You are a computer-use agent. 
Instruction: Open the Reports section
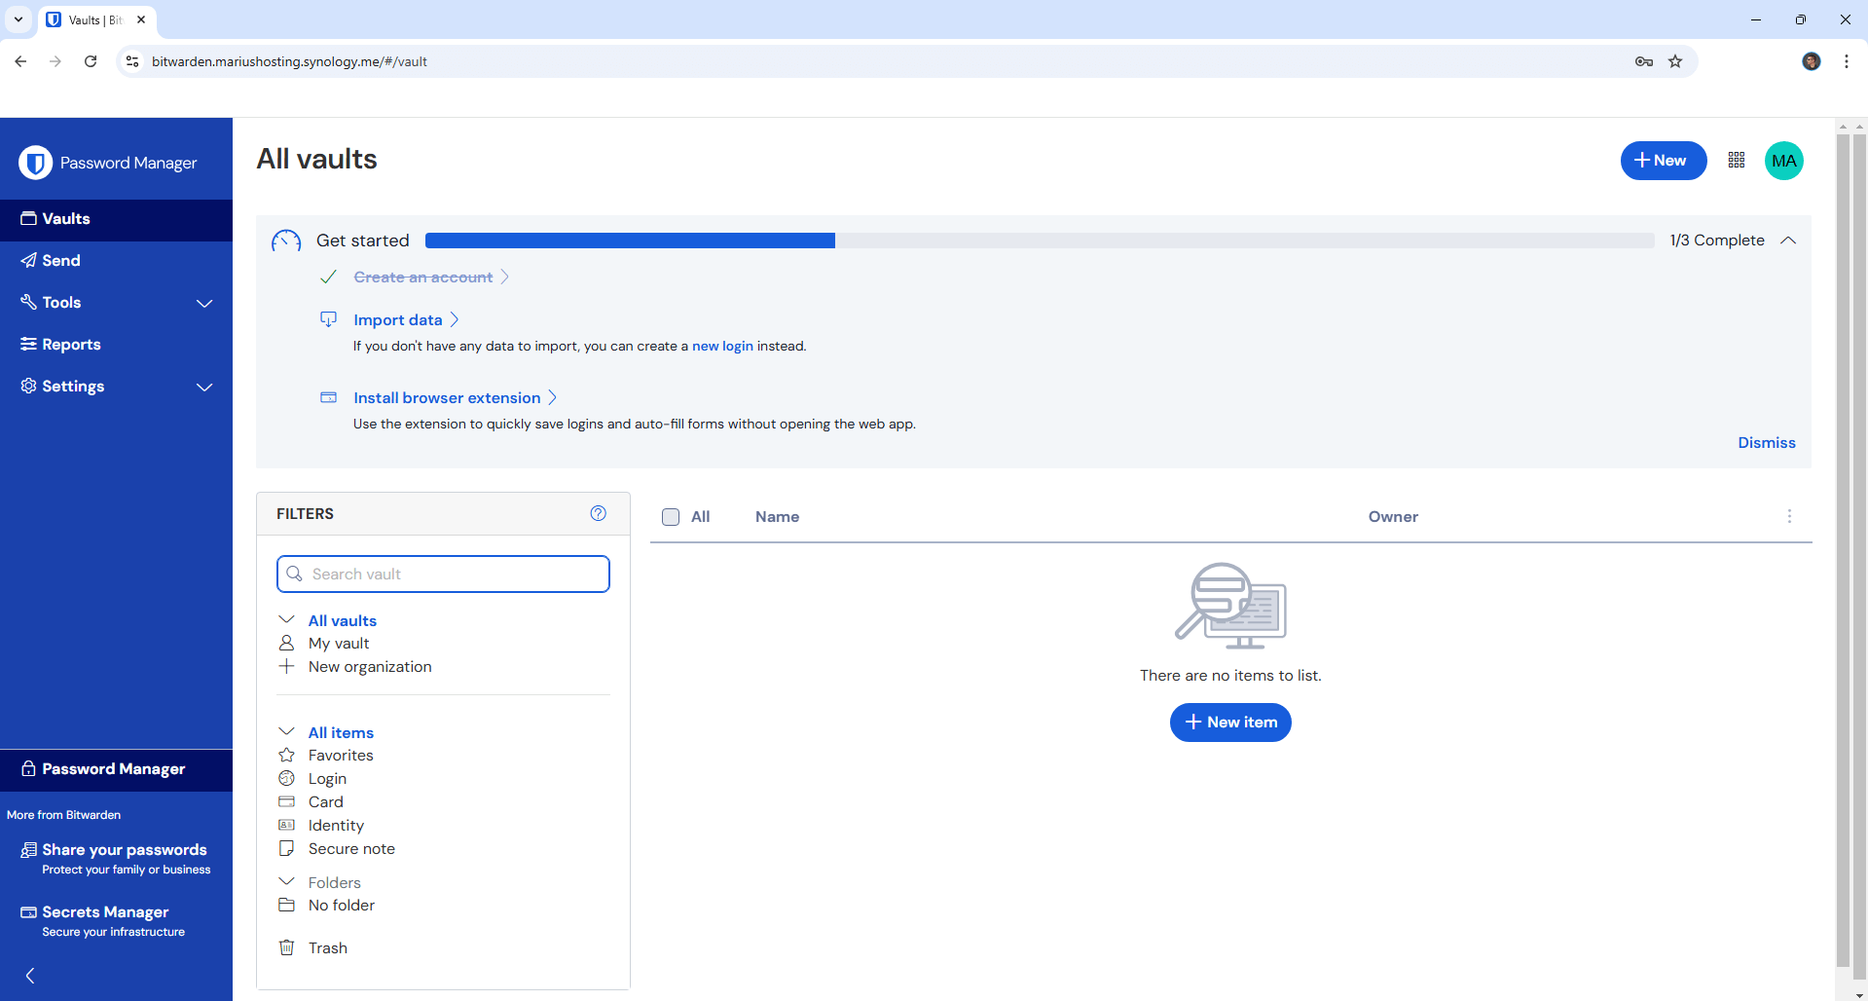(116, 345)
